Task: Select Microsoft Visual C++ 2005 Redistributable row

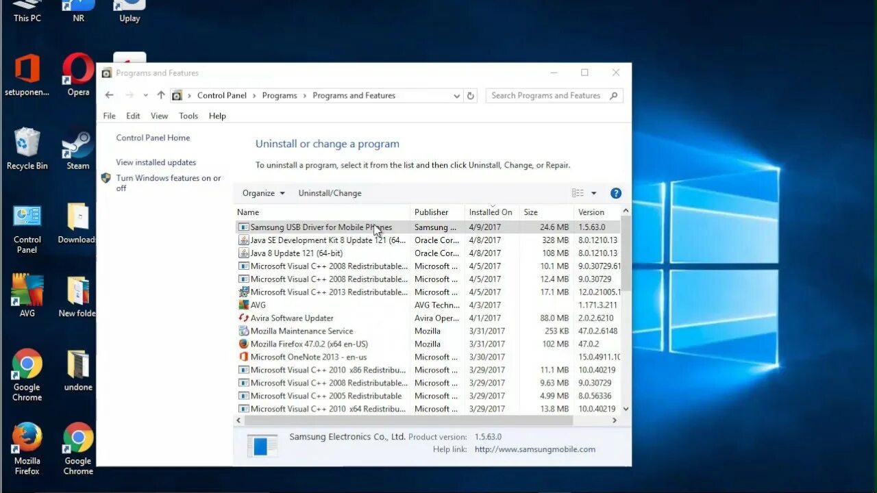Action: [428, 396]
